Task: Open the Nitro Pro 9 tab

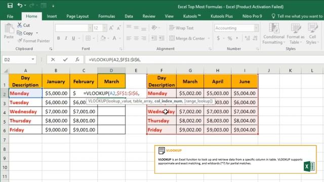Action: (x=252, y=16)
